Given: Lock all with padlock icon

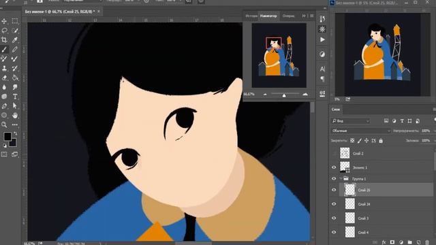Looking at the screenshot, I should click(x=381, y=141).
